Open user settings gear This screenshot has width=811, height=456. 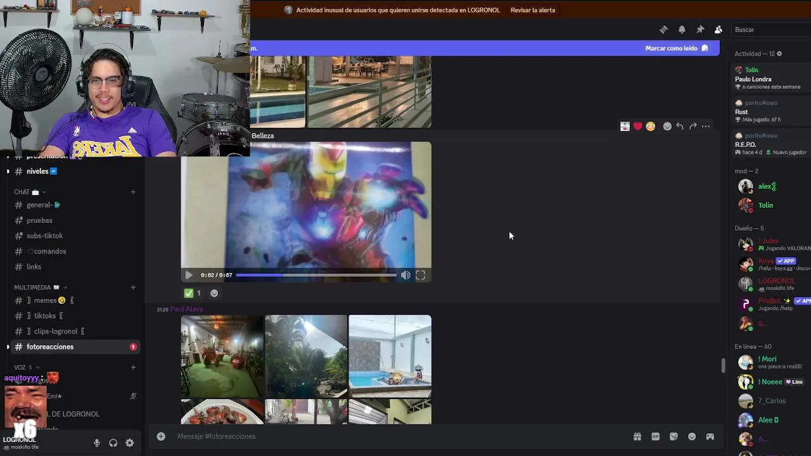point(130,443)
